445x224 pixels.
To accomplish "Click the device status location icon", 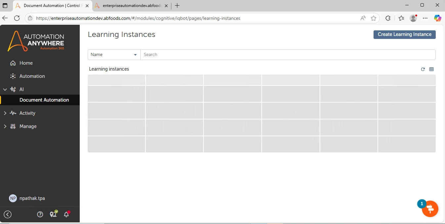I will tap(53, 214).
